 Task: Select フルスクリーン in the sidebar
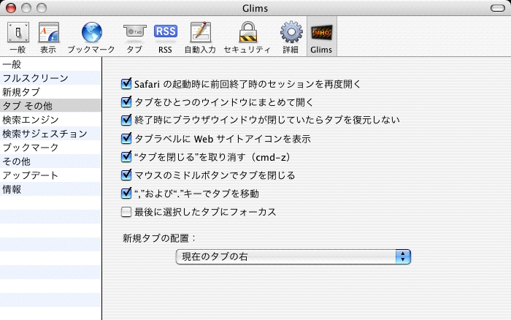(x=50, y=78)
